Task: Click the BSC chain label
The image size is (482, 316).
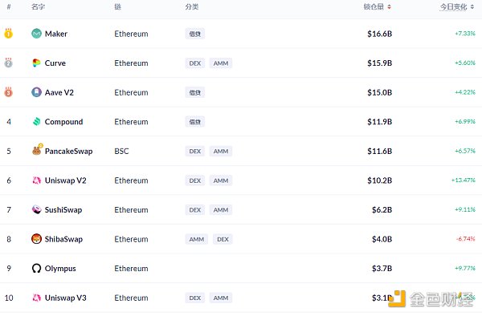Action: pyautogui.click(x=121, y=152)
